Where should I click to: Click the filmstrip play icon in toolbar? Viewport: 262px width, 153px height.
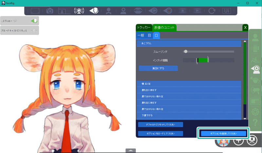pos(197,11)
